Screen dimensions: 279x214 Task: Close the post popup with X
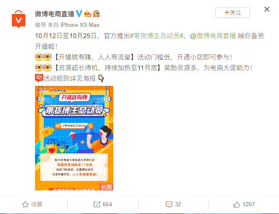coord(267,9)
